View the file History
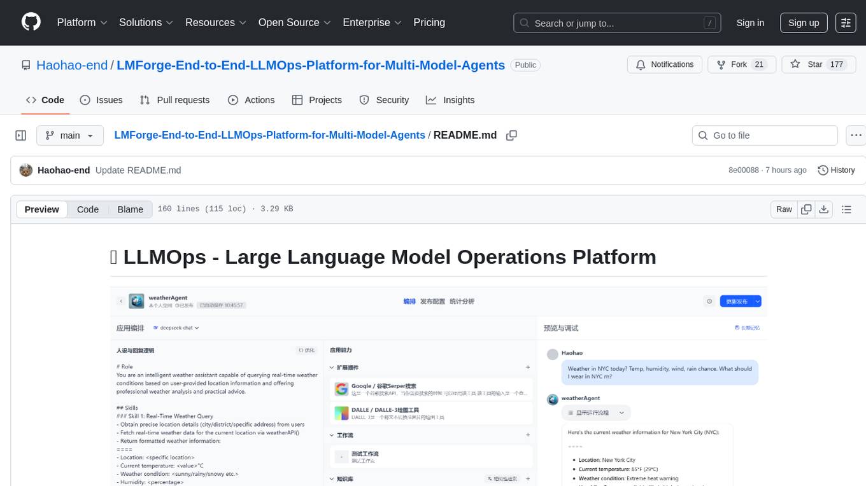This screenshot has width=866, height=486. coord(836,170)
